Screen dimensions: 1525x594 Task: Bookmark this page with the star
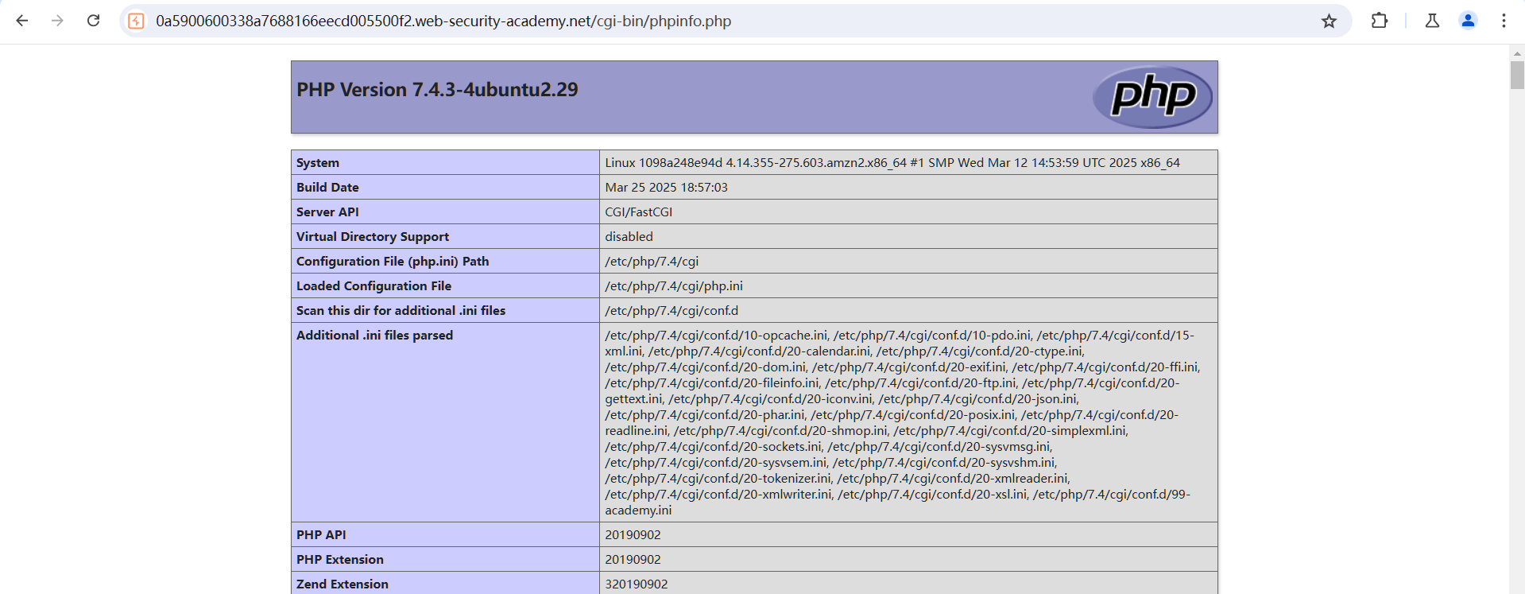tap(1329, 21)
